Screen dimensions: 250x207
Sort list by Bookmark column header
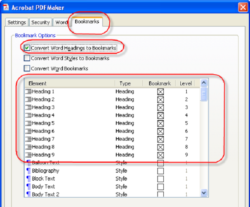point(159,83)
